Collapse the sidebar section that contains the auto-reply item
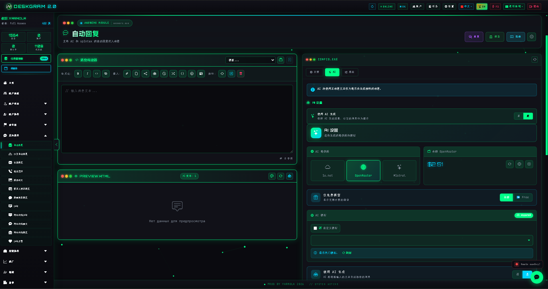The width and height of the screenshot is (548, 289). point(26,135)
